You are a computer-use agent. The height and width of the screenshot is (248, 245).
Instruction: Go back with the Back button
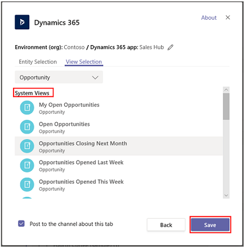coord(166,225)
